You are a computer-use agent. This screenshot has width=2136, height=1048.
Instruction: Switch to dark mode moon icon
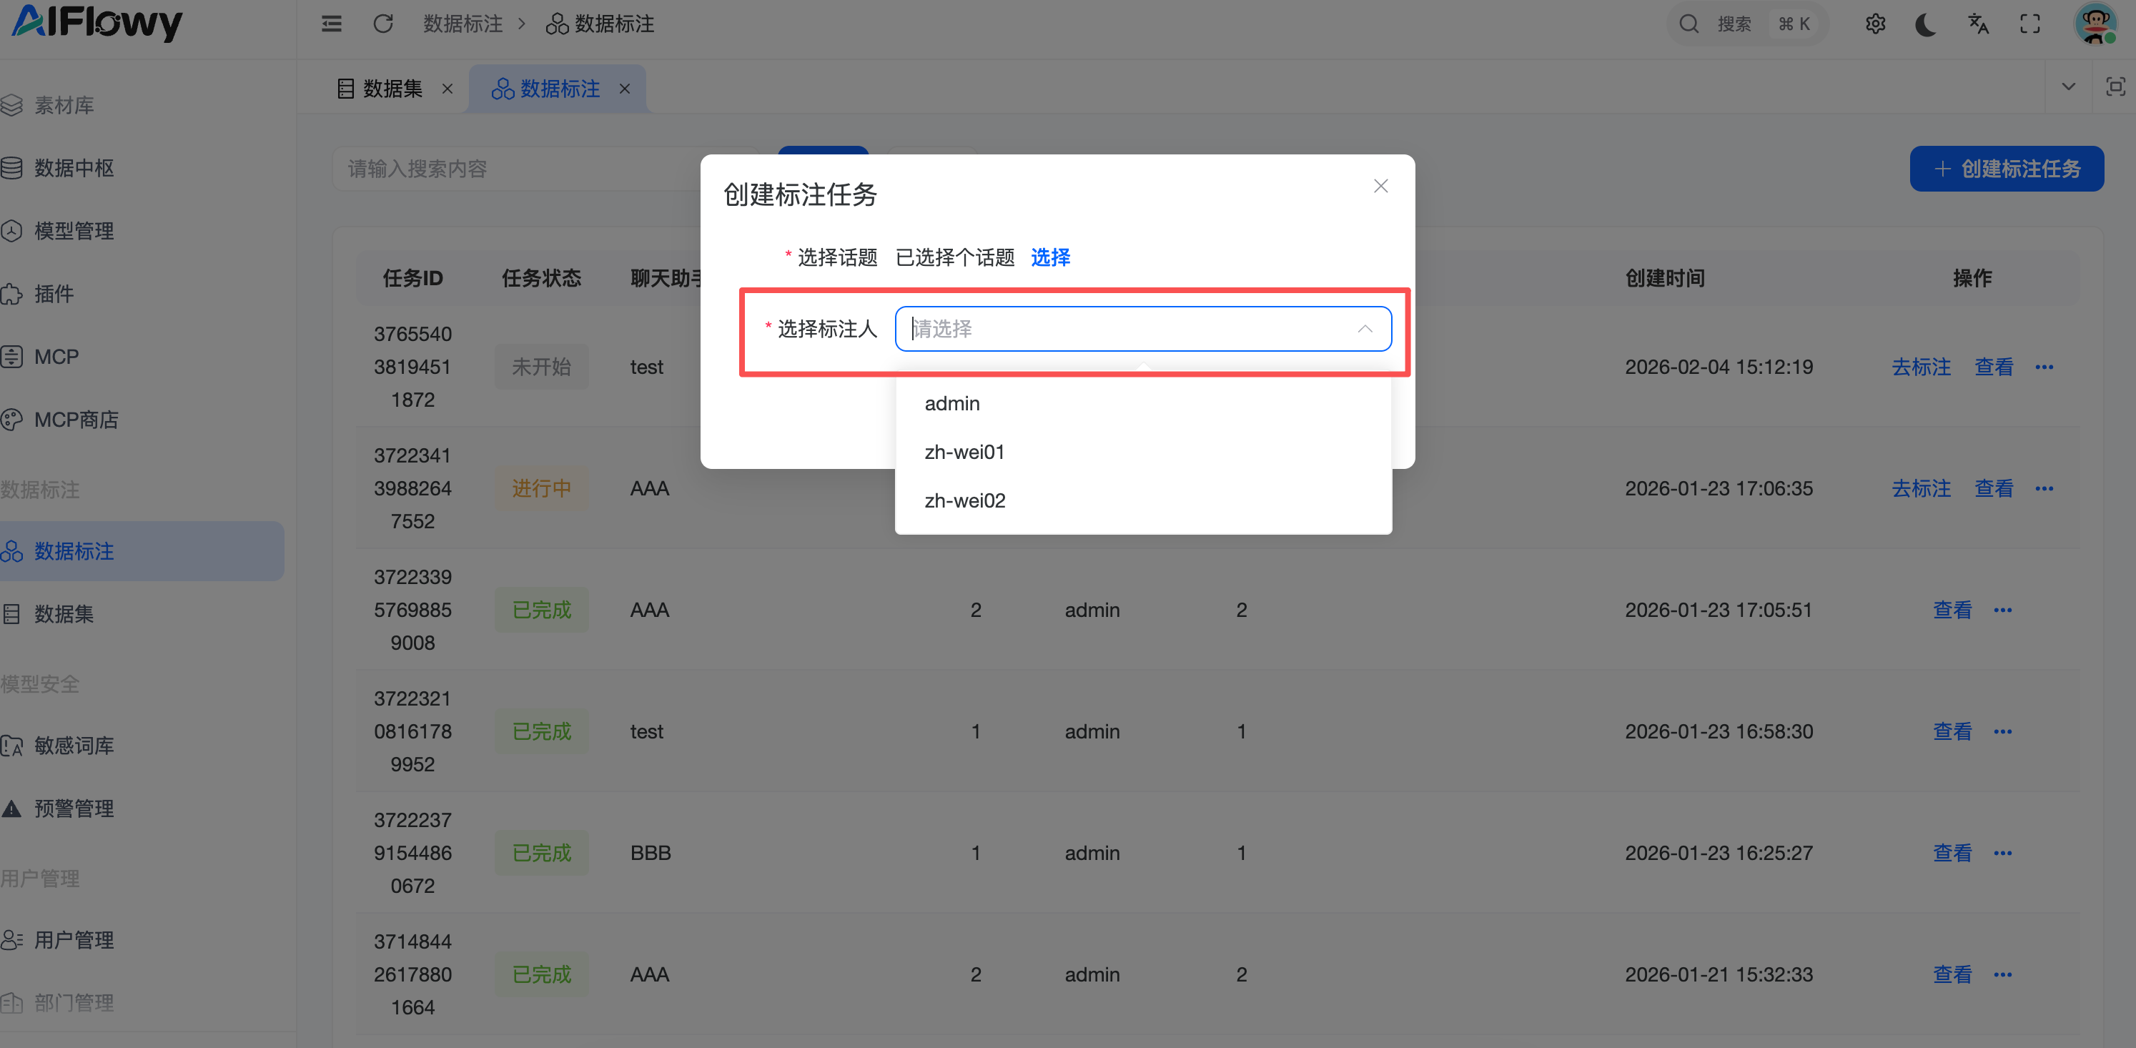[x=1925, y=24]
